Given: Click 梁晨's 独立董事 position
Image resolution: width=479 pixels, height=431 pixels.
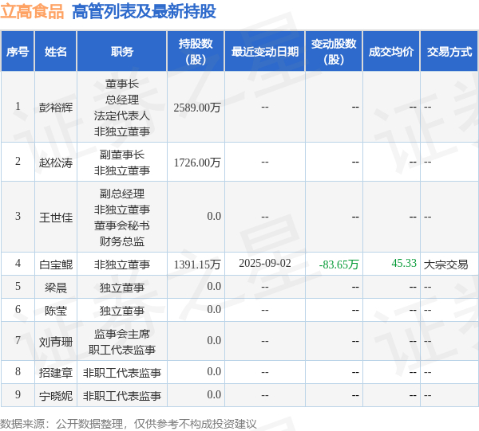Looking at the screenshot, I should pos(122,288).
